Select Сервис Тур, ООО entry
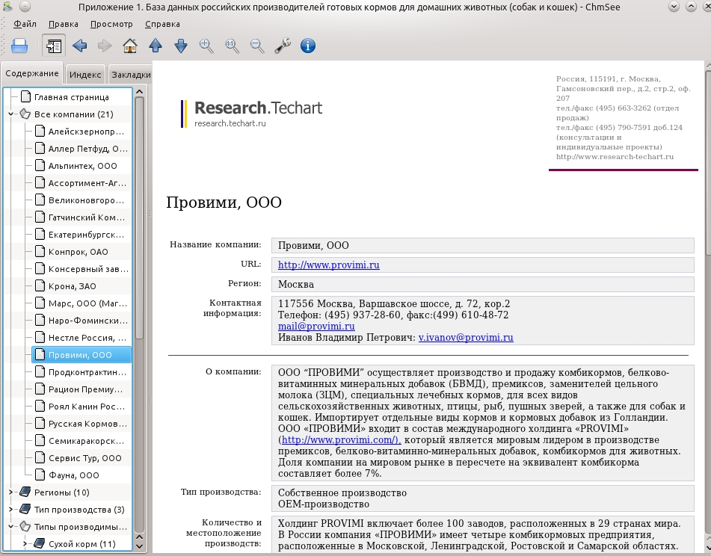This screenshot has height=556, width=711. 84,459
